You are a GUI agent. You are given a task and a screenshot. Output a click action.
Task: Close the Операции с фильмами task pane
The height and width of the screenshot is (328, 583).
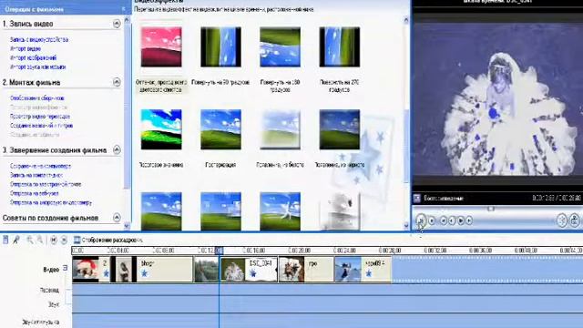point(124,9)
